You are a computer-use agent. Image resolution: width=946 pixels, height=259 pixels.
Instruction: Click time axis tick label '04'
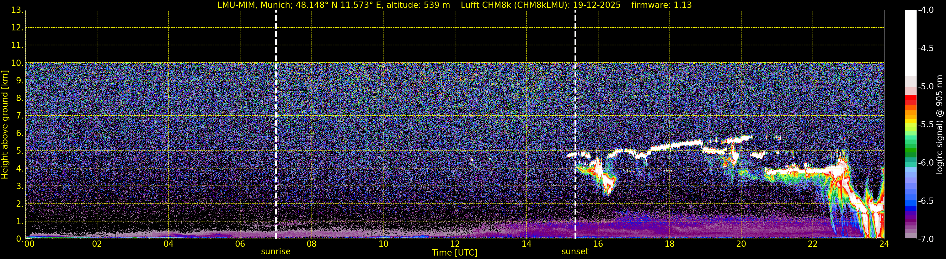(x=168, y=244)
